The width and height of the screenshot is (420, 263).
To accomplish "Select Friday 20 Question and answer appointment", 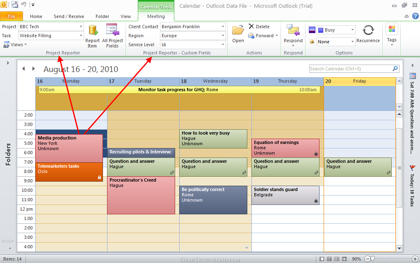I will (x=358, y=167).
